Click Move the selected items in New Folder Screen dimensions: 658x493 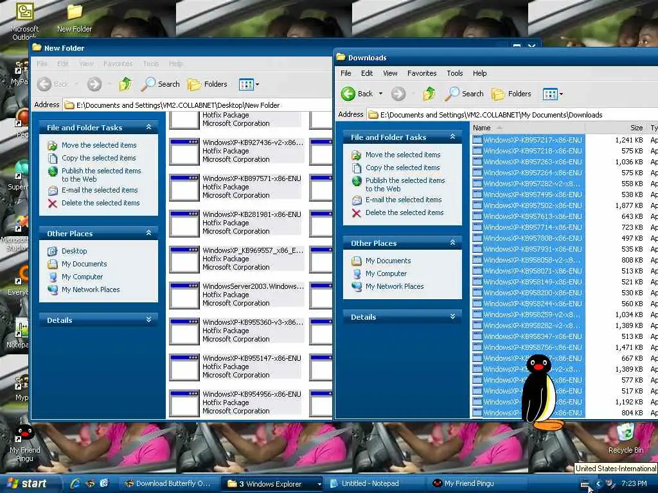click(x=99, y=145)
